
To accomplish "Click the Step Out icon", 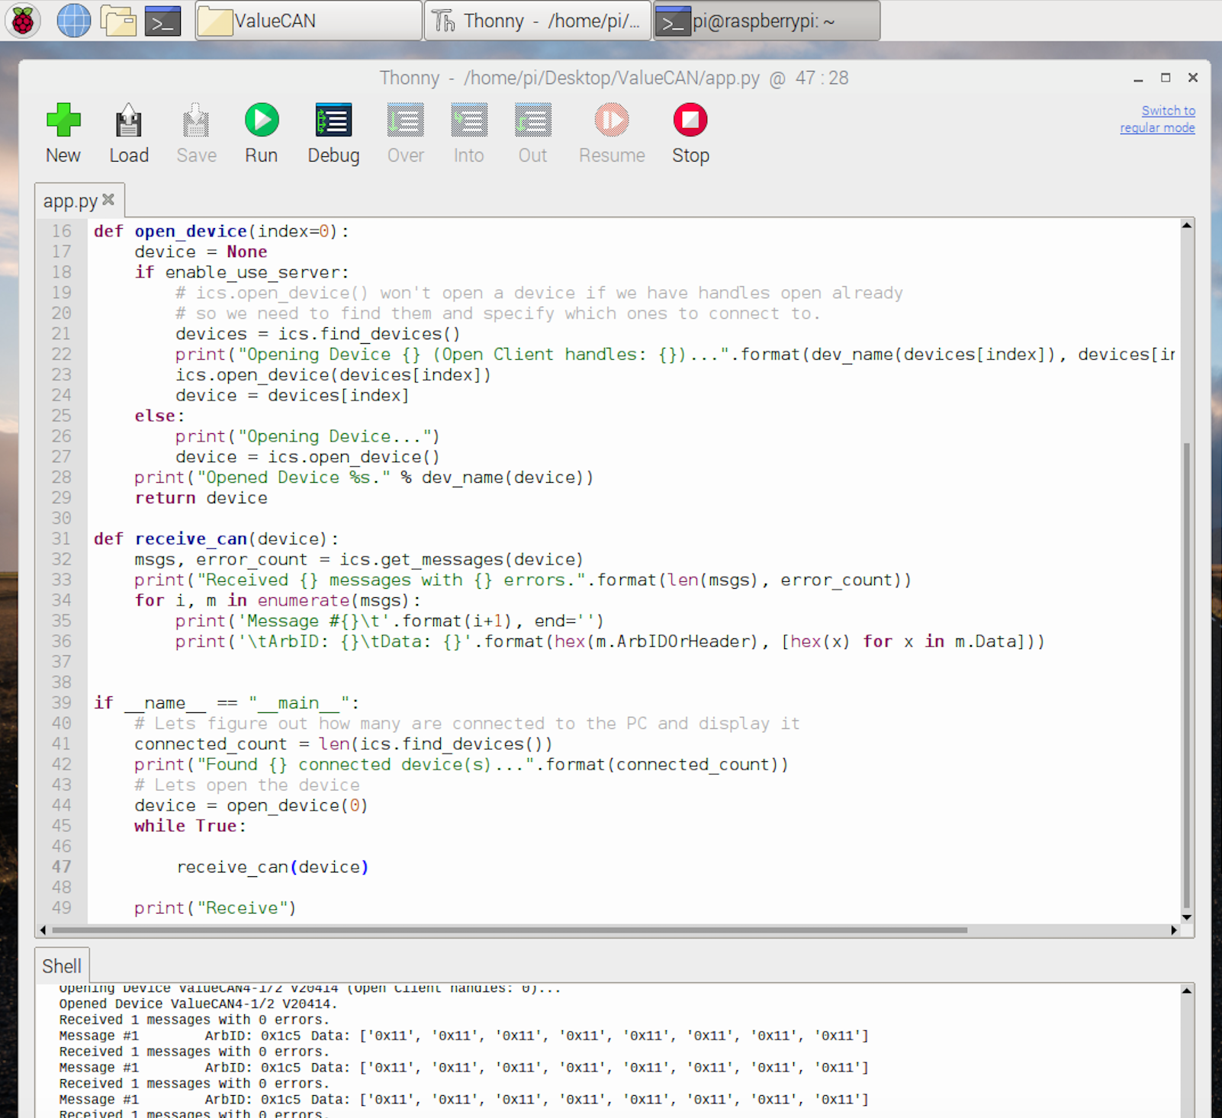I will tap(532, 120).
